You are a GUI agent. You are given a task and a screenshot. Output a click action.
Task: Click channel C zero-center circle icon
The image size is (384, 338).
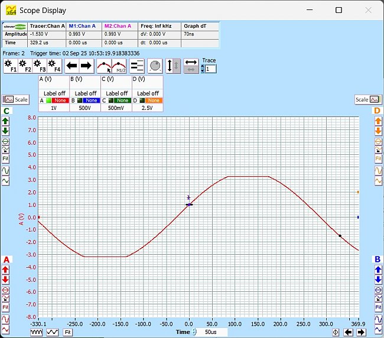[x=5, y=142]
